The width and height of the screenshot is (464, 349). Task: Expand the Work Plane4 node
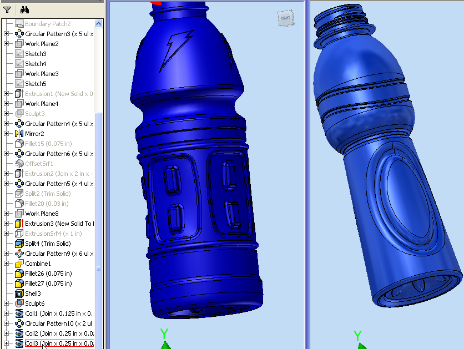point(6,104)
